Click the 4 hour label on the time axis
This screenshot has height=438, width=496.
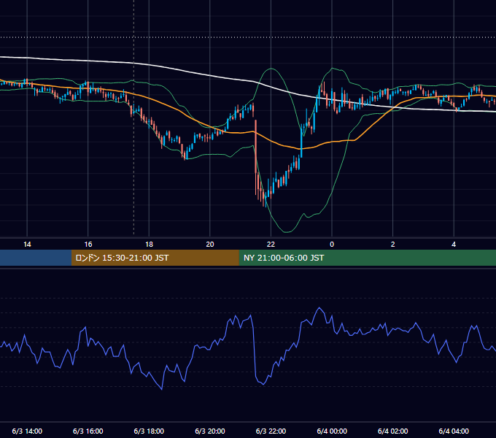tap(454, 245)
